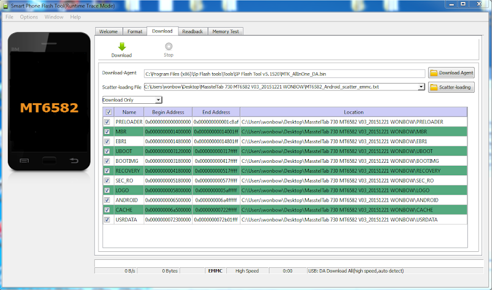
Task: Start flashing with green Download arrow
Action: click(122, 47)
